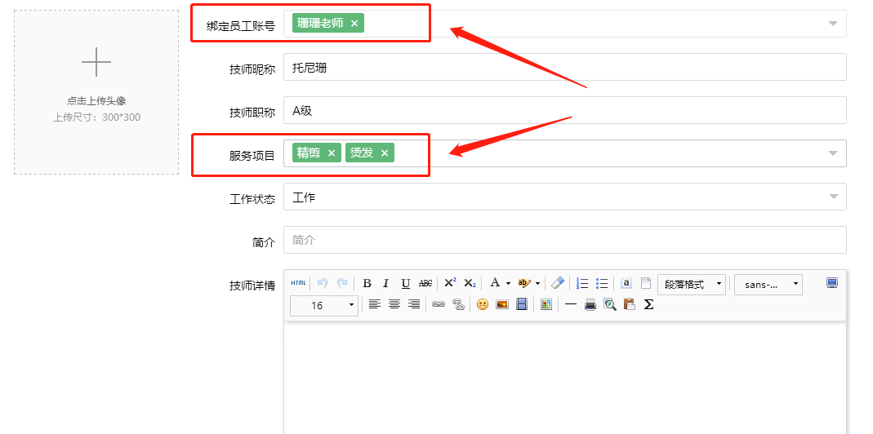
Task: Click the select-all icon in toolbar
Action: click(626, 283)
